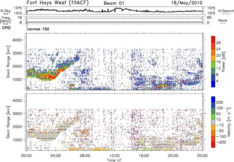Click the frequency axis value "18"
The image size is (234, 162).
[19, 18]
